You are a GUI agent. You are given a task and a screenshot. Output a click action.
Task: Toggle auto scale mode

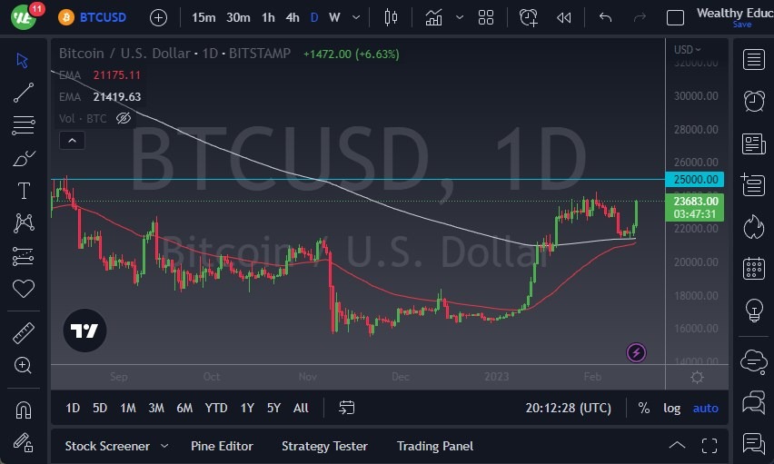[x=705, y=409]
